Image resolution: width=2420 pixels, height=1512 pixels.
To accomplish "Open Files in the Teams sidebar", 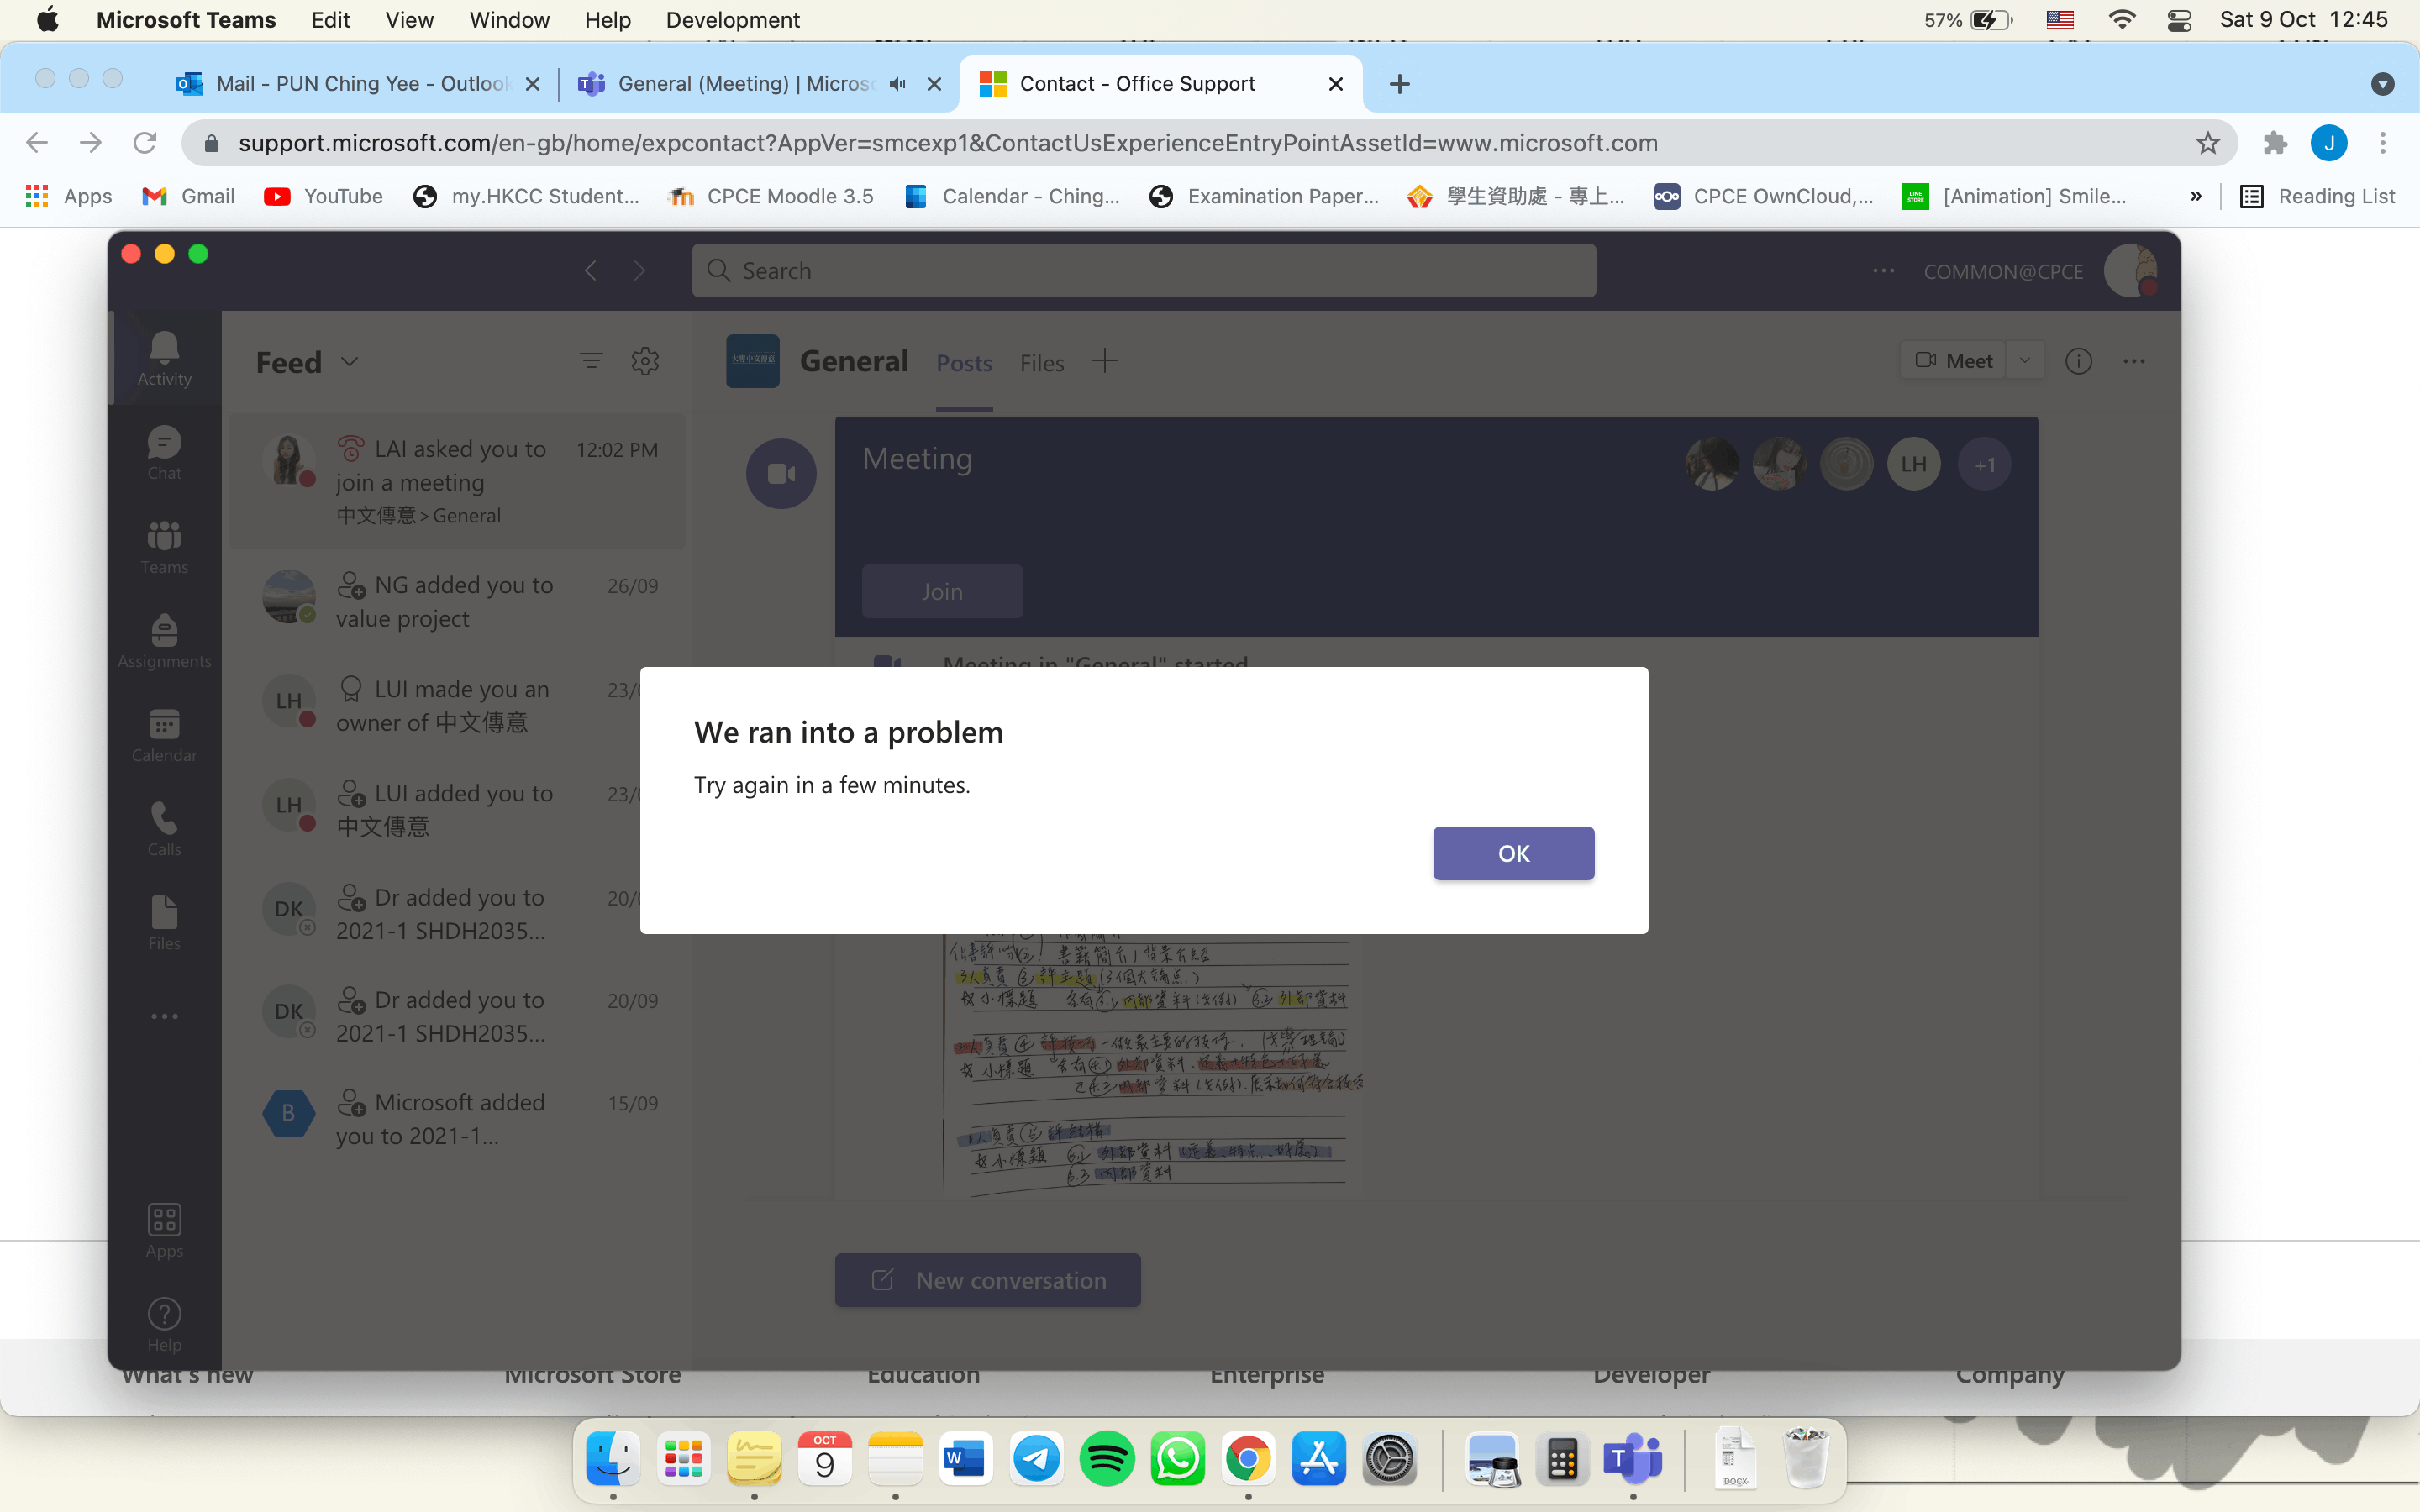I will tap(164, 923).
